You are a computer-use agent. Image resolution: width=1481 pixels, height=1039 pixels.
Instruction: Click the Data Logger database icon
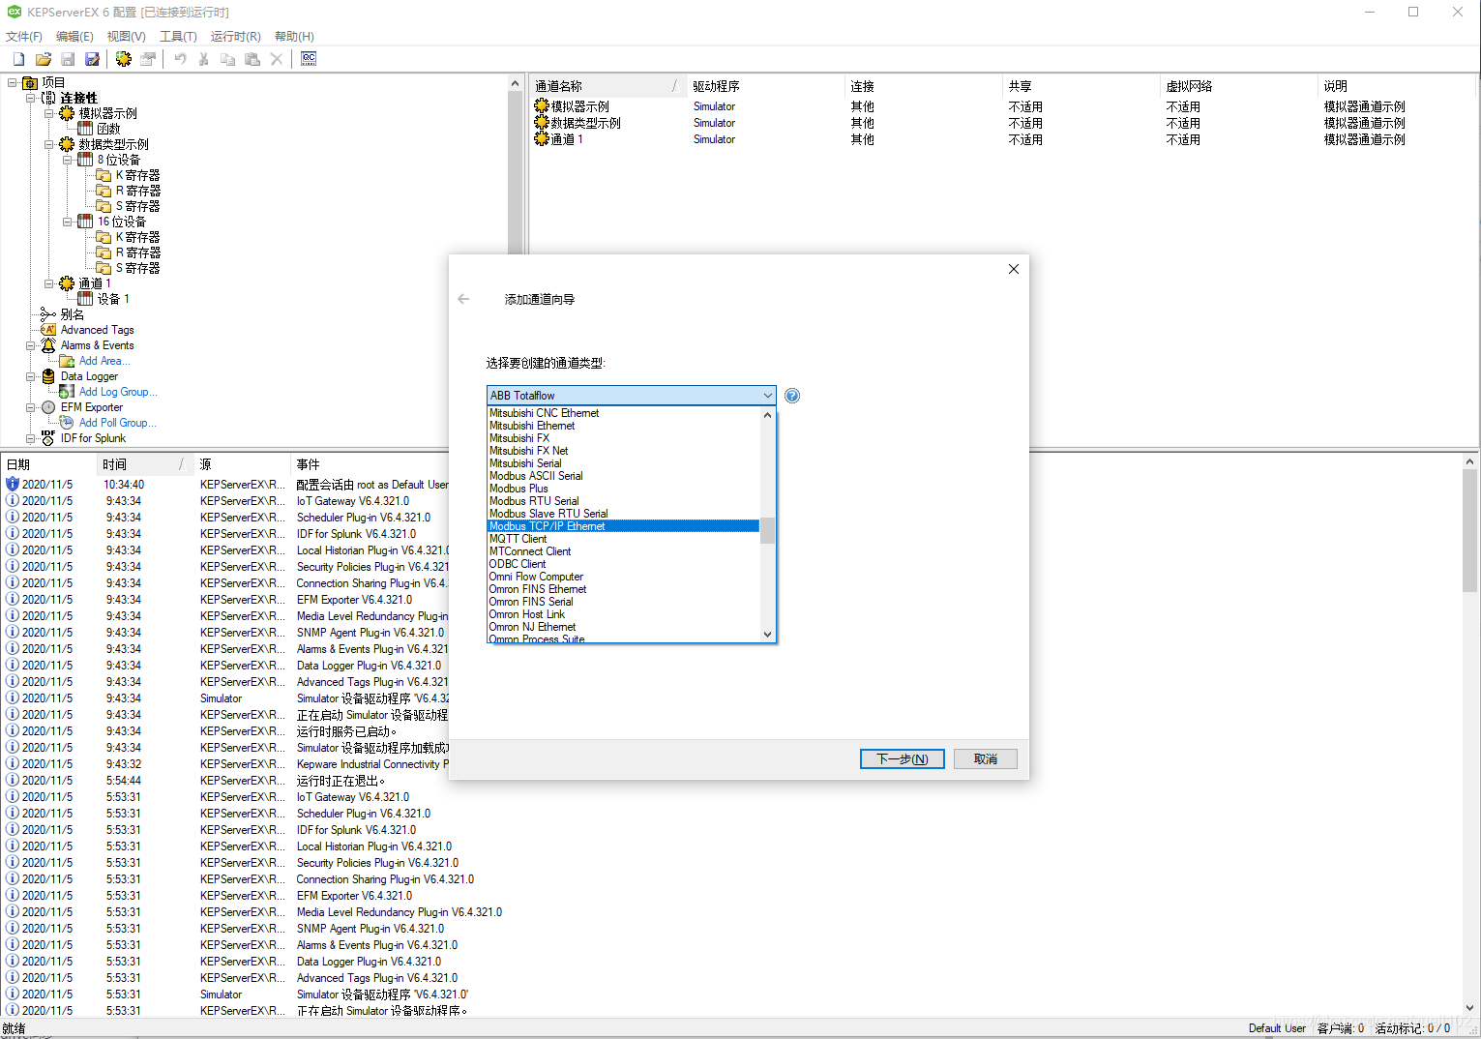[x=48, y=376]
